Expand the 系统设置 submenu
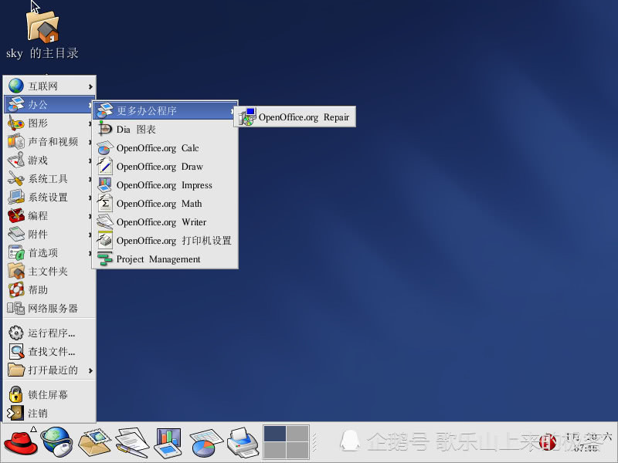 click(49, 198)
